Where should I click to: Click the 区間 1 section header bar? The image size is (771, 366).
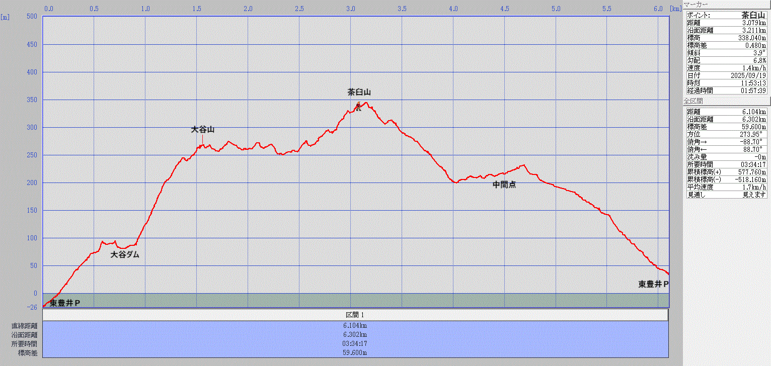355,315
